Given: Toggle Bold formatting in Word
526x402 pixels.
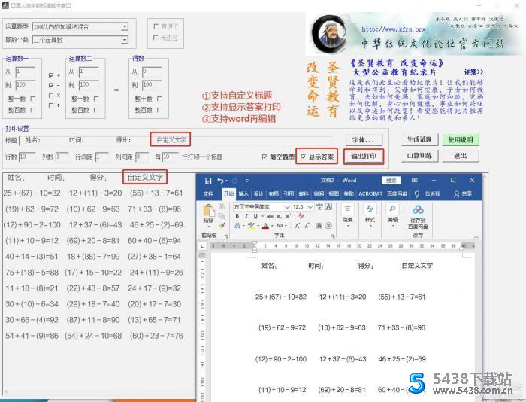Looking at the screenshot, I should point(237,216).
